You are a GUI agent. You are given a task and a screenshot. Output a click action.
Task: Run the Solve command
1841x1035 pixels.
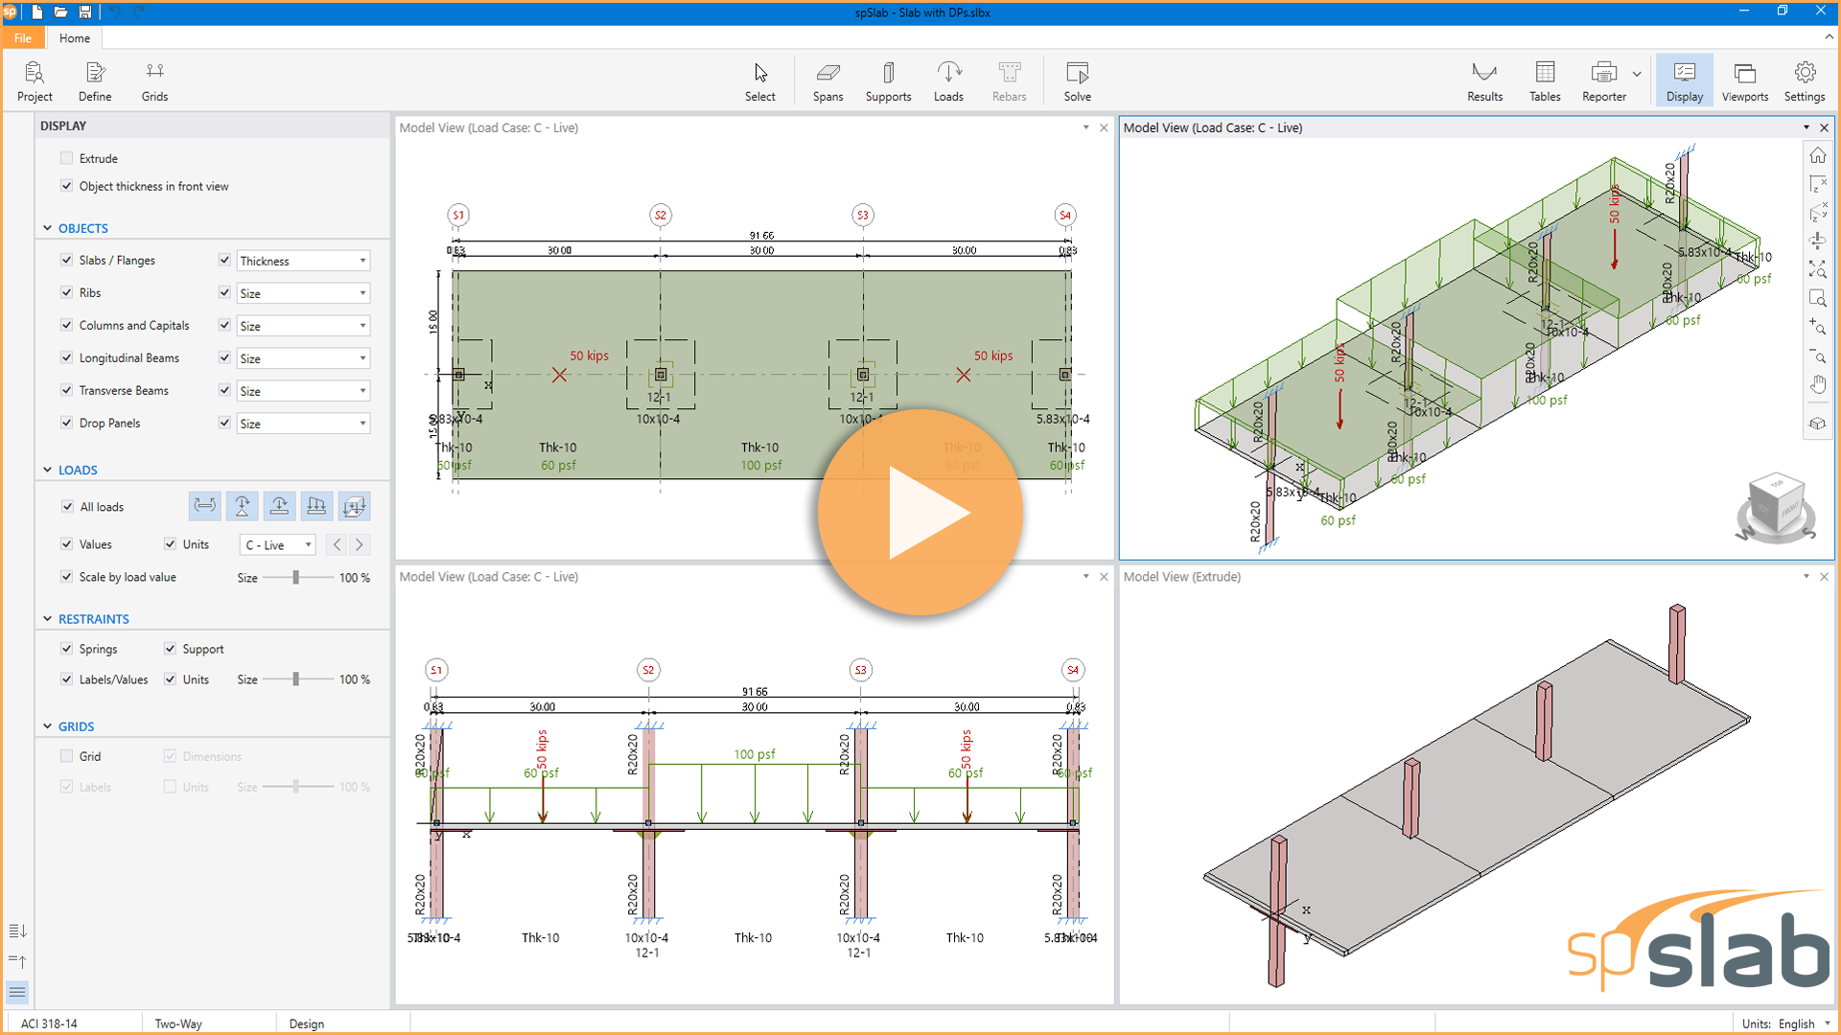pyautogui.click(x=1077, y=81)
